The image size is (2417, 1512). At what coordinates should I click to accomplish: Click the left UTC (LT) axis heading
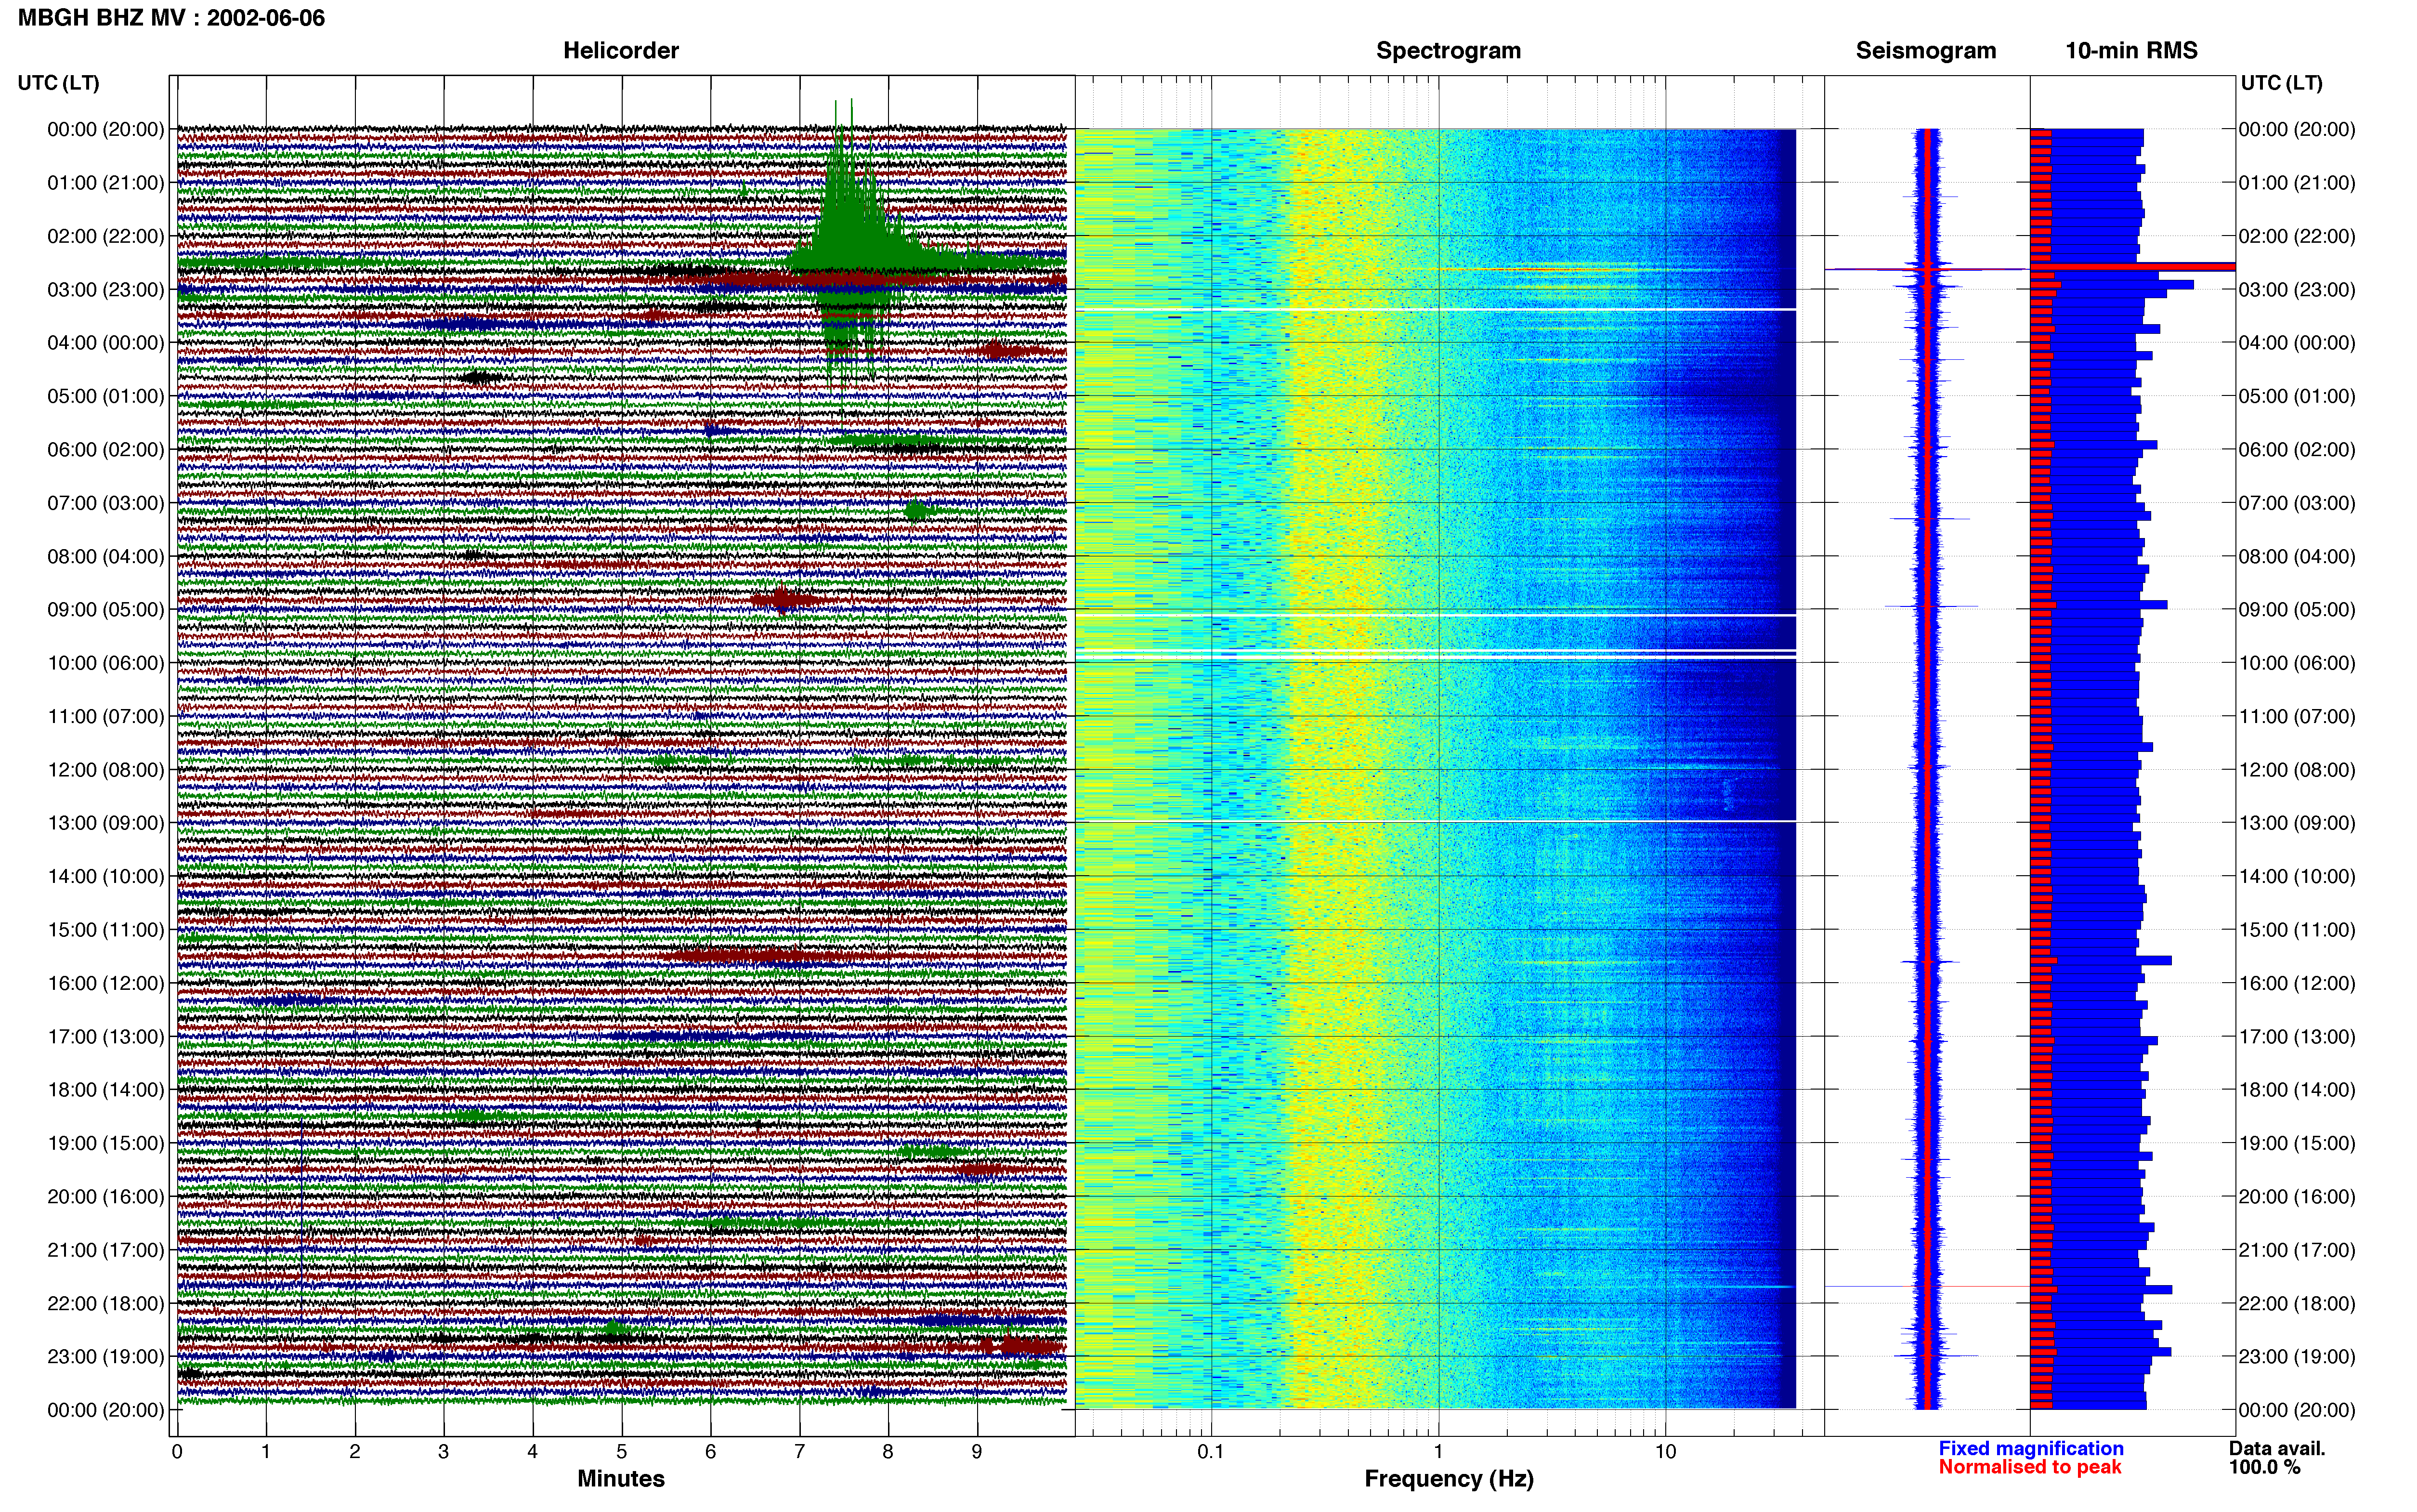58,83
